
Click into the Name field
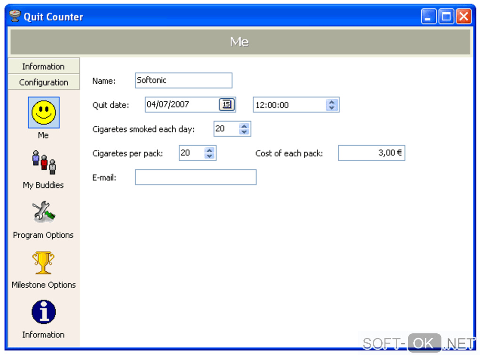click(184, 80)
